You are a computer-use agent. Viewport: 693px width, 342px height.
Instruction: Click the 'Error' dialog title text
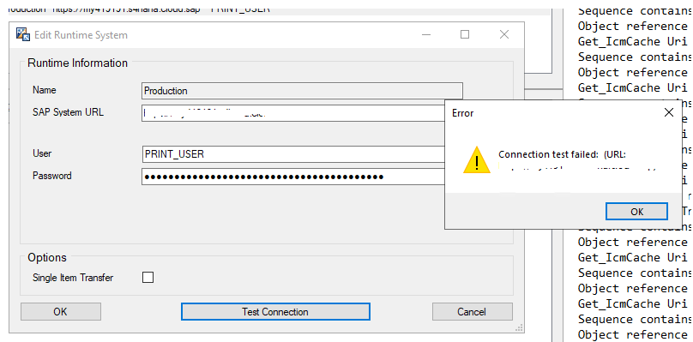[x=463, y=113]
